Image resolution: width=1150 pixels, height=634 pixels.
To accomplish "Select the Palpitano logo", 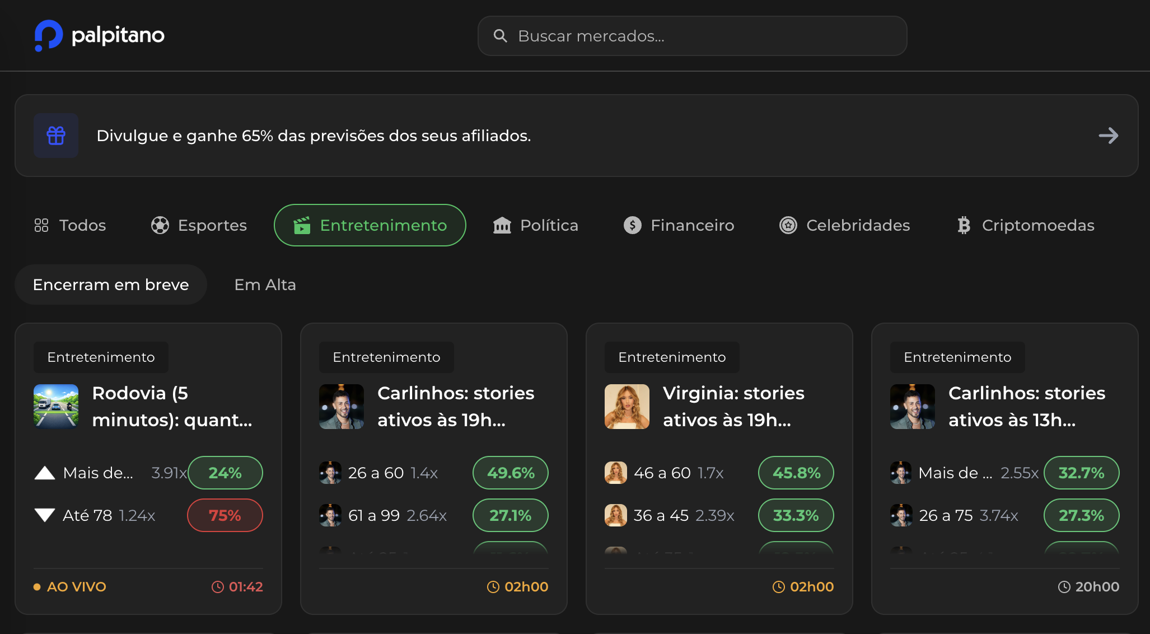I will (x=99, y=35).
